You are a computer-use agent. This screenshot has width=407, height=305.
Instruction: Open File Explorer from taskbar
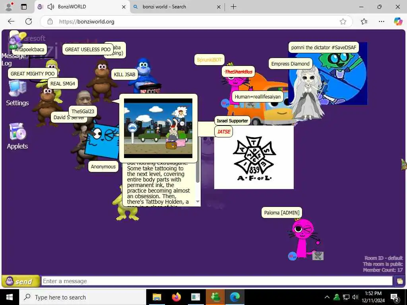point(157,297)
